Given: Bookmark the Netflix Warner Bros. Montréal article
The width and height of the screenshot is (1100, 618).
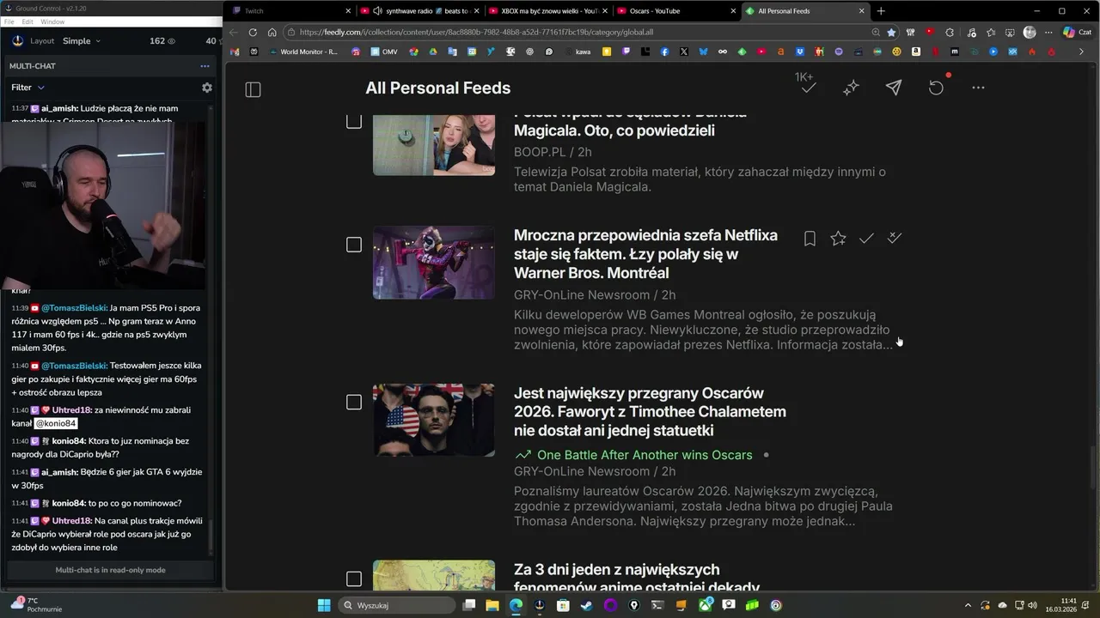Looking at the screenshot, I should pos(810,239).
